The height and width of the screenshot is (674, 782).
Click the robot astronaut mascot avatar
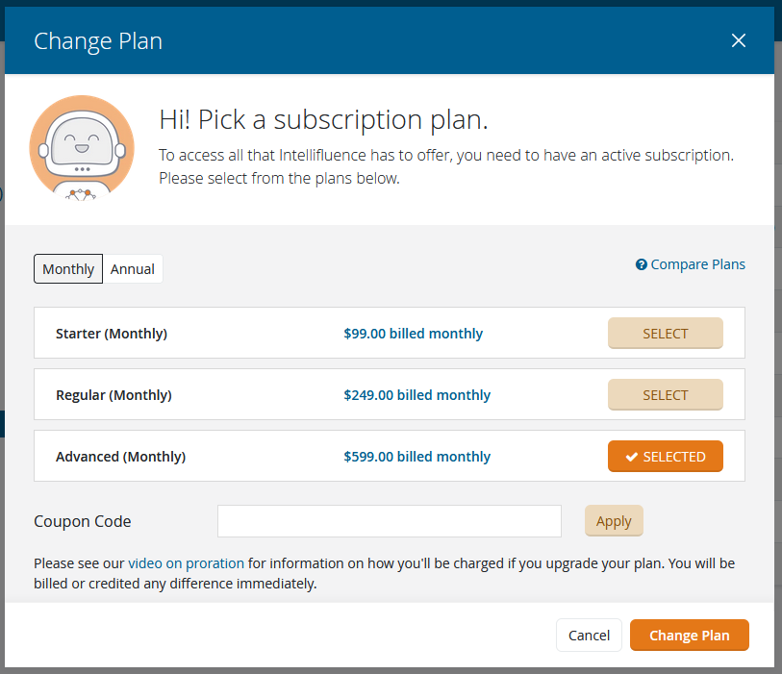click(x=82, y=147)
